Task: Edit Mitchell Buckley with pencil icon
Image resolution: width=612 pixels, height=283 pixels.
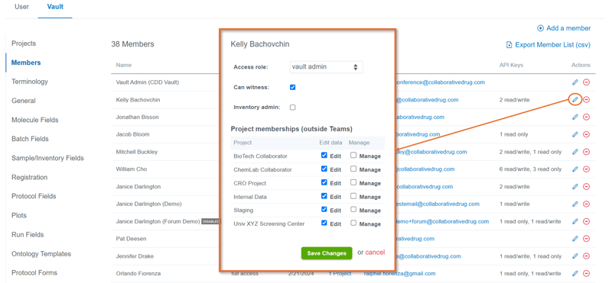Action: tap(575, 152)
